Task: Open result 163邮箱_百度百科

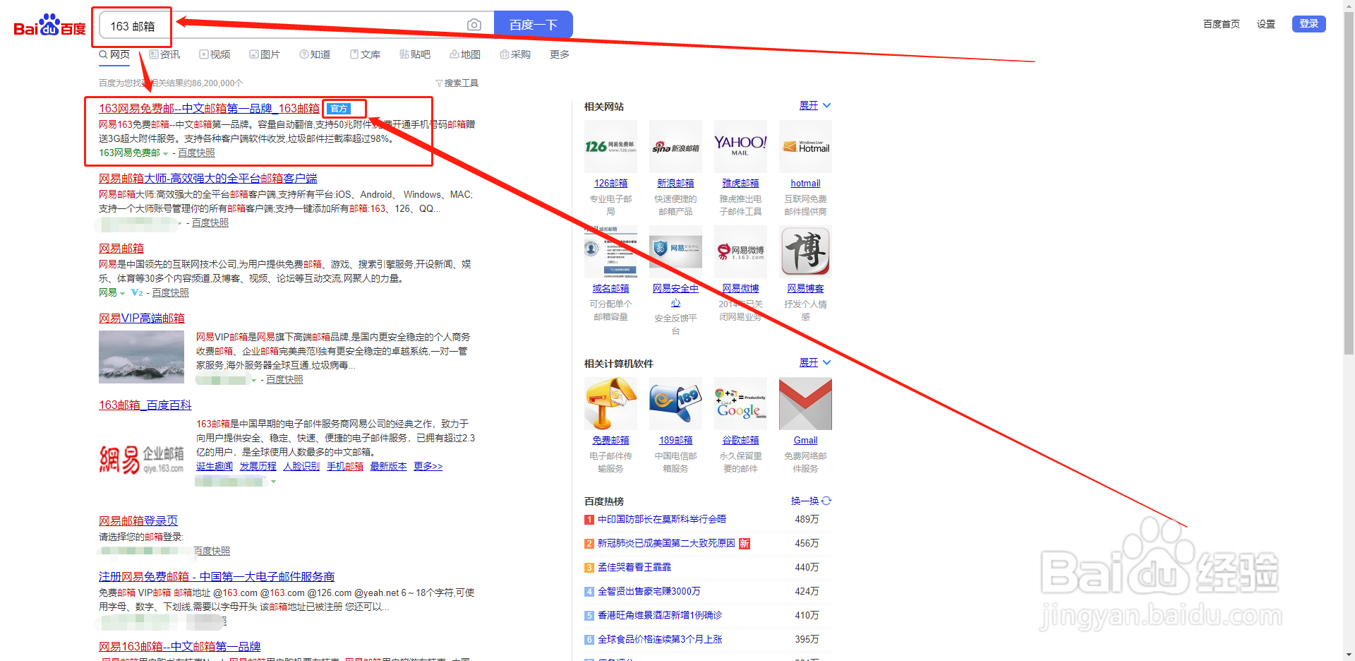Action: pos(145,405)
